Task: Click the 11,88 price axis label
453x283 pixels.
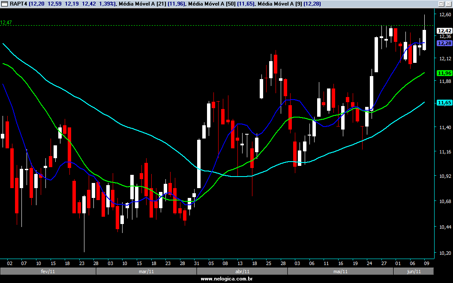Action: 445,81
